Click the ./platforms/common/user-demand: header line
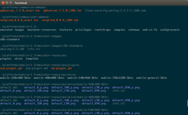This screenshot has width=188, height=115. click(25, 17)
